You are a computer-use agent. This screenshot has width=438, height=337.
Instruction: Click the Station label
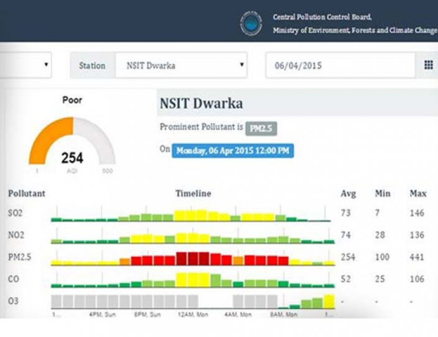(92, 66)
